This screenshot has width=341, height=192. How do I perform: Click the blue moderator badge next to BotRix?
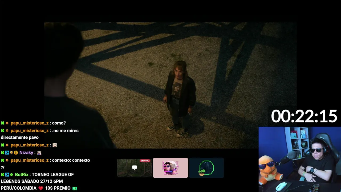point(7,175)
